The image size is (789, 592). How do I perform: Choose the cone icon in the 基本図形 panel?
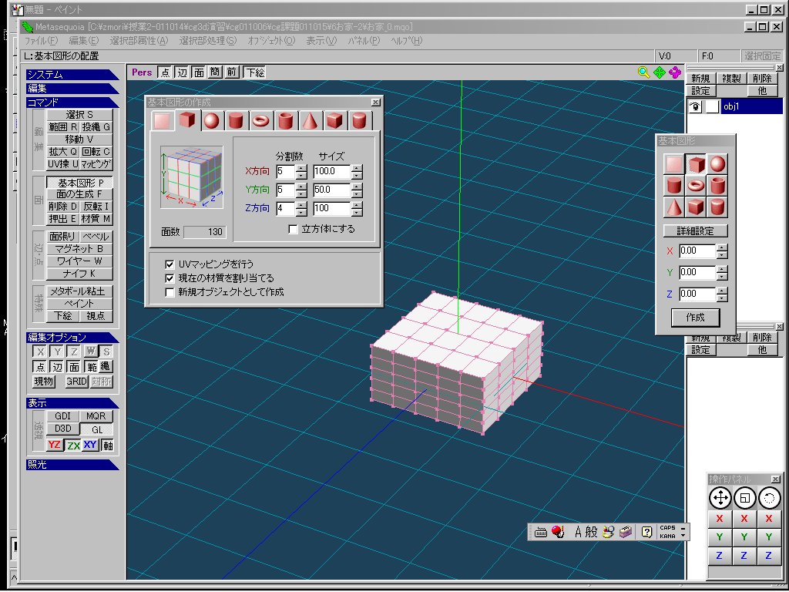click(x=673, y=207)
